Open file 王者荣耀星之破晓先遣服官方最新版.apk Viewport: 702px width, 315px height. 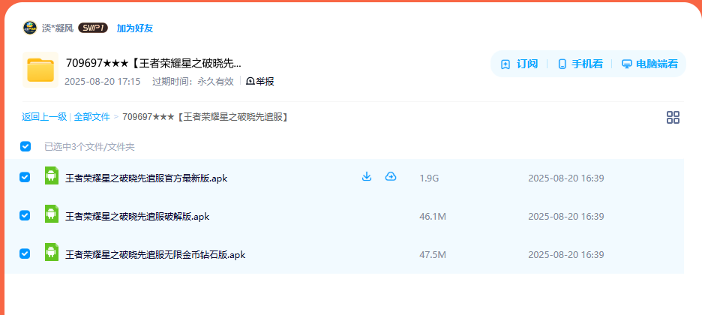click(x=146, y=178)
